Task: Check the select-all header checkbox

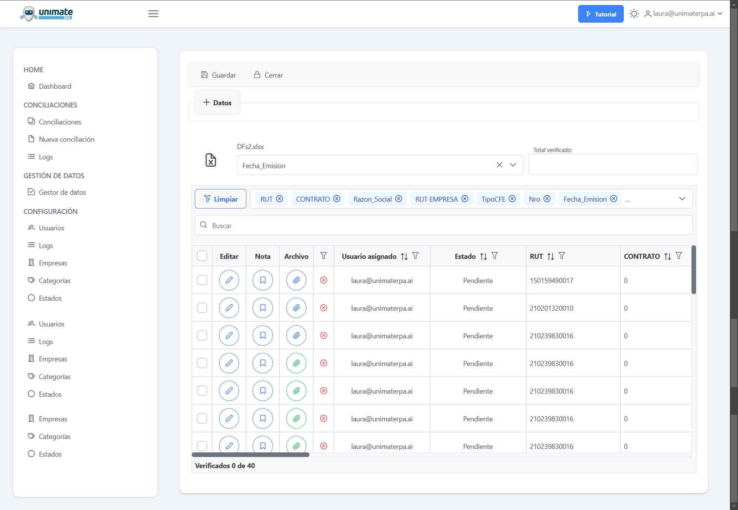Action: [x=202, y=256]
